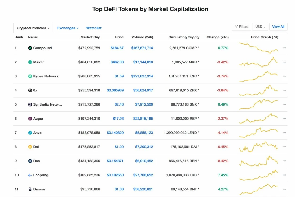Click the Augur coin logo icon

pos(30,119)
